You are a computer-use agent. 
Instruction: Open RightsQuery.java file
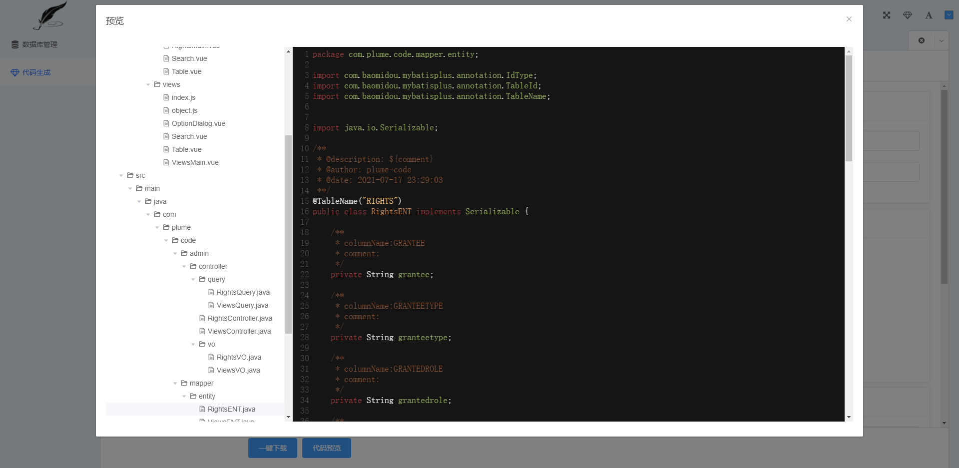coord(243,292)
